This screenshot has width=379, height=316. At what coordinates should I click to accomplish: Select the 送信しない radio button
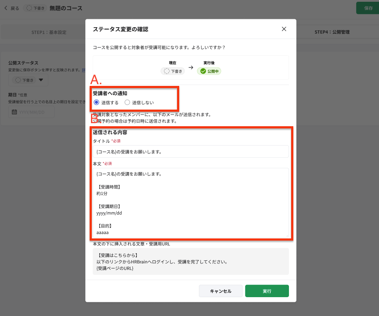point(127,102)
